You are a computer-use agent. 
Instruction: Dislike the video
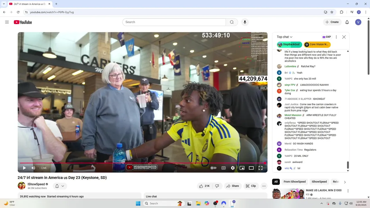click(217, 186)
